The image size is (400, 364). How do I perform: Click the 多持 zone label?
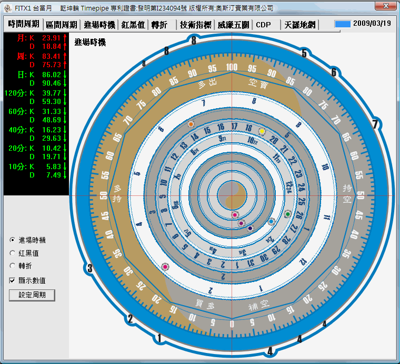pyautogui.click(x=117, y=193)
